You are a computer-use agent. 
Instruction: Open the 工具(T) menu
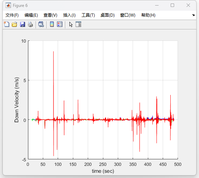click(x=88, y=15)
